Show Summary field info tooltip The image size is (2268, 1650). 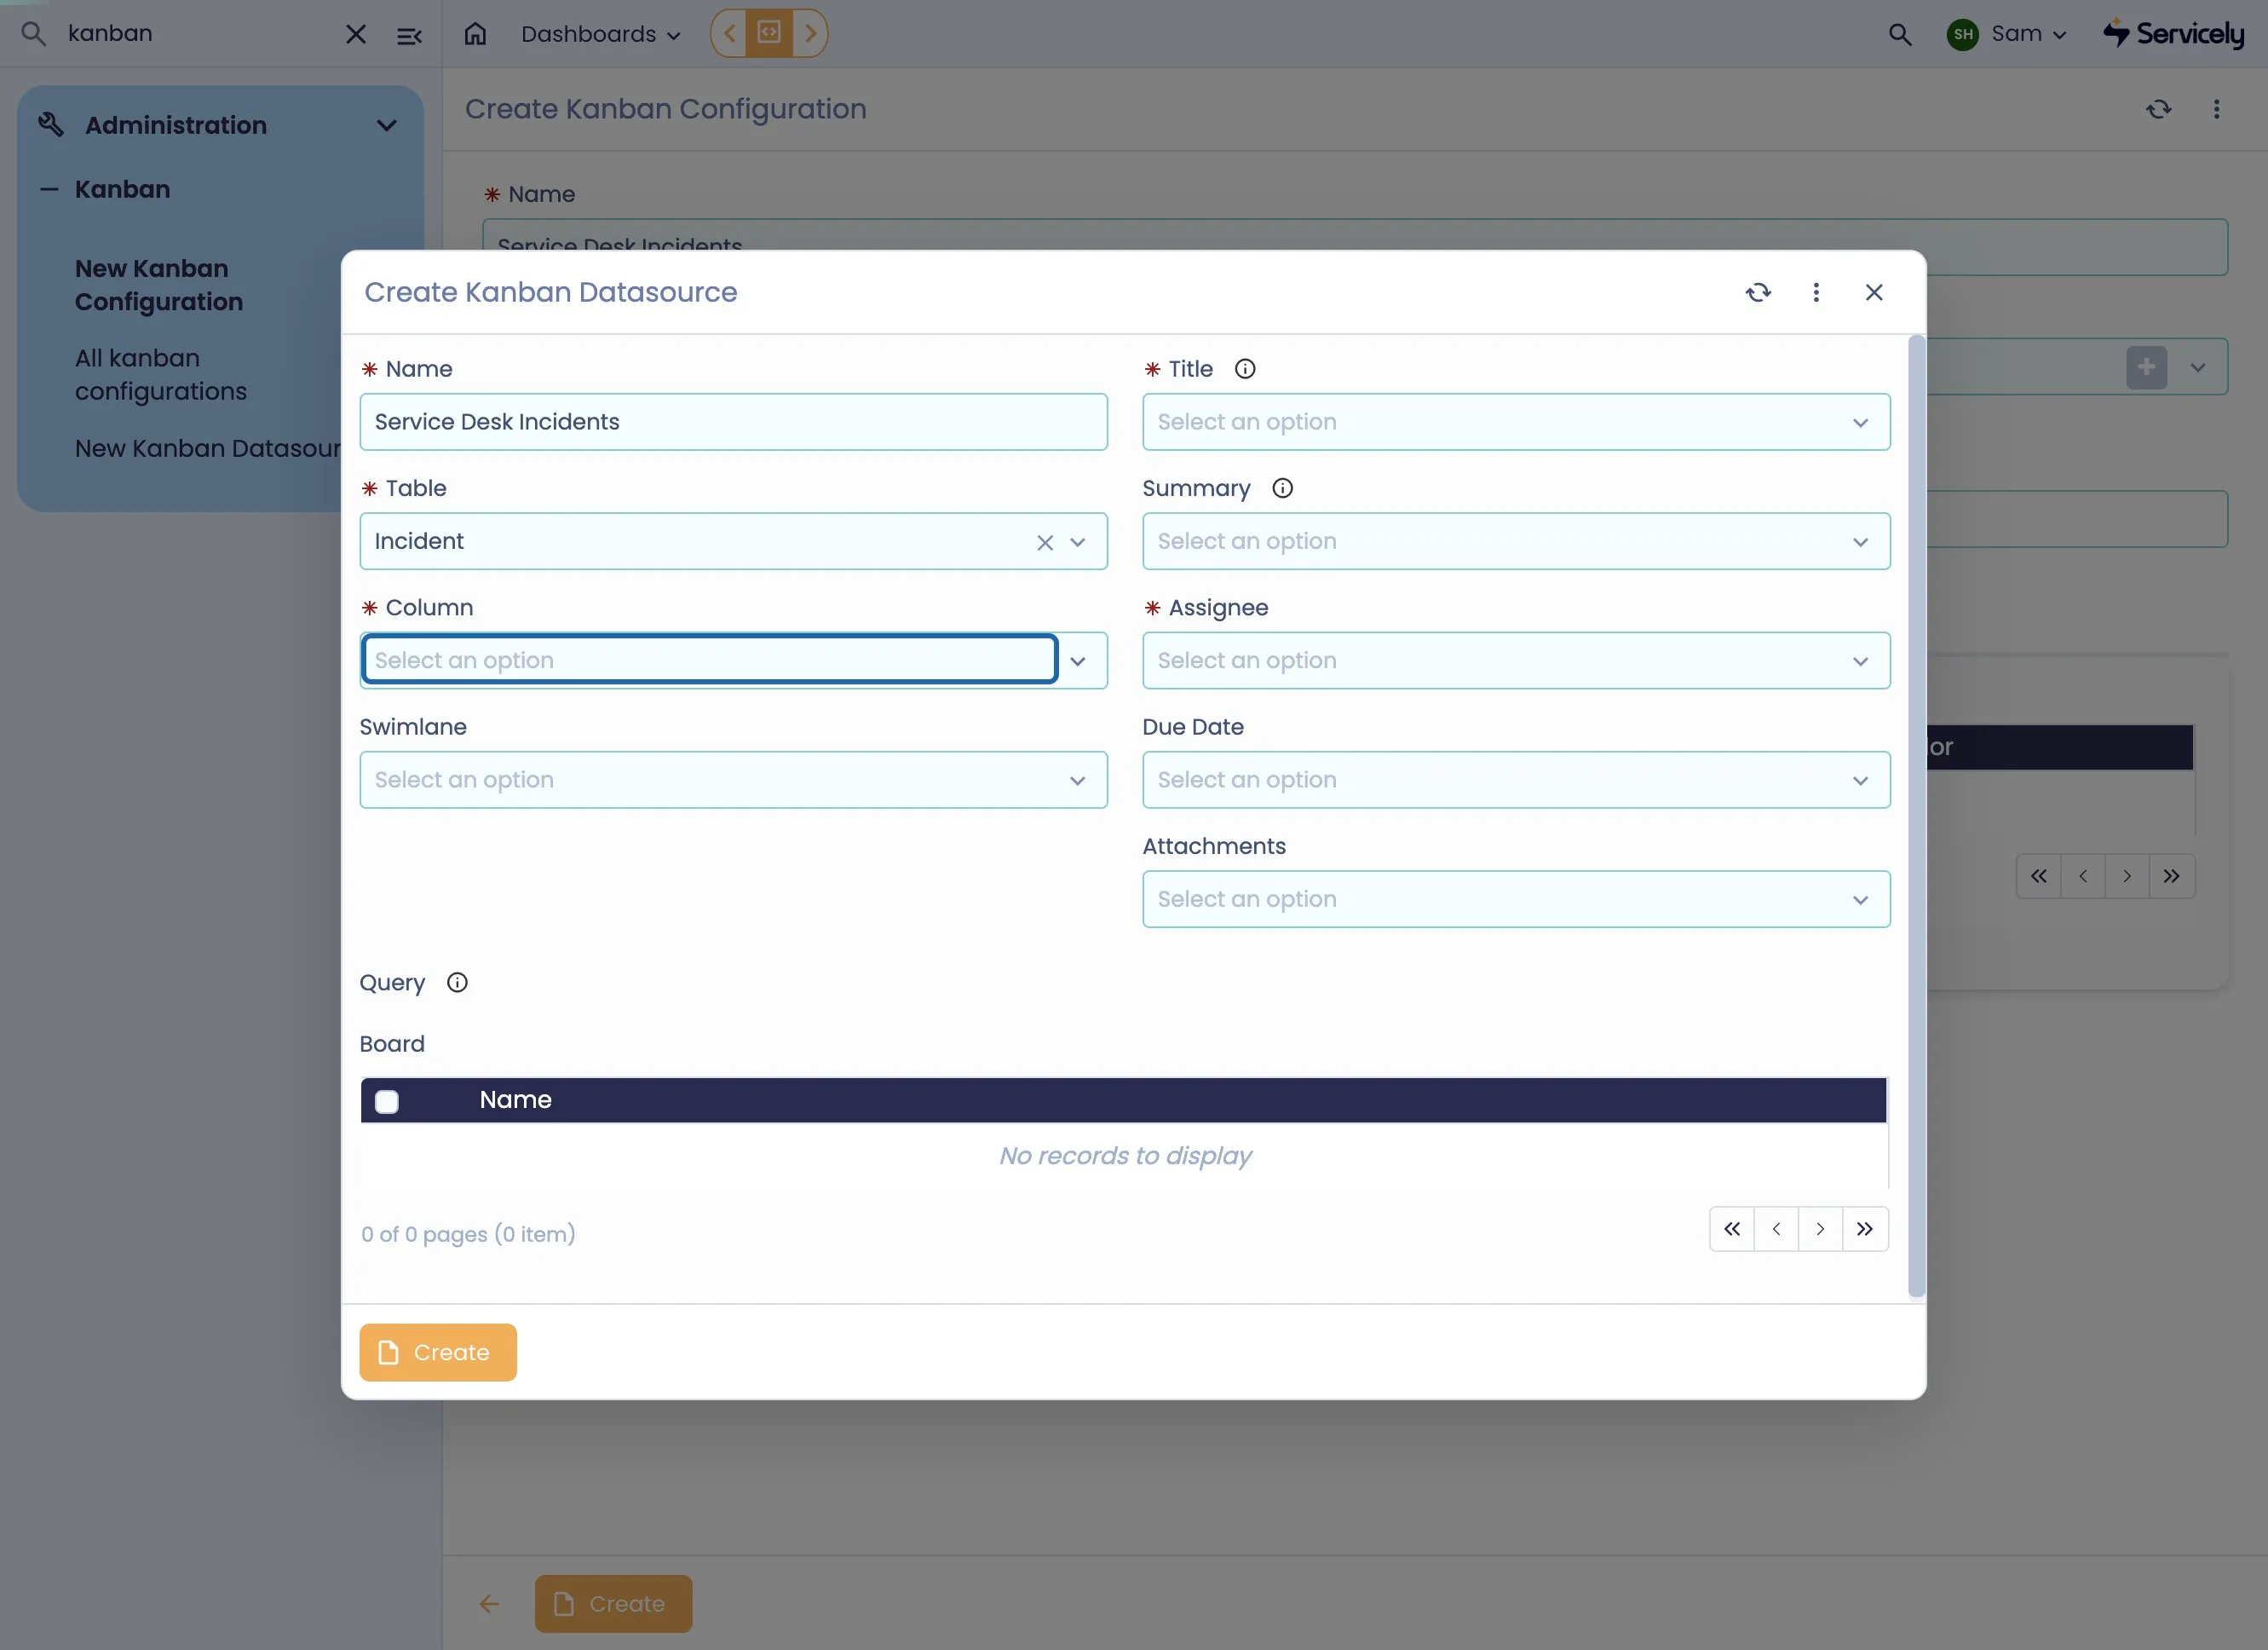click(1283, 488)
